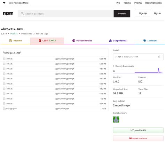The width and height of the screenshot is (165, 142).
Task: Click the 54.6 MB unpacked size
Action: click(x=118, y=93)
